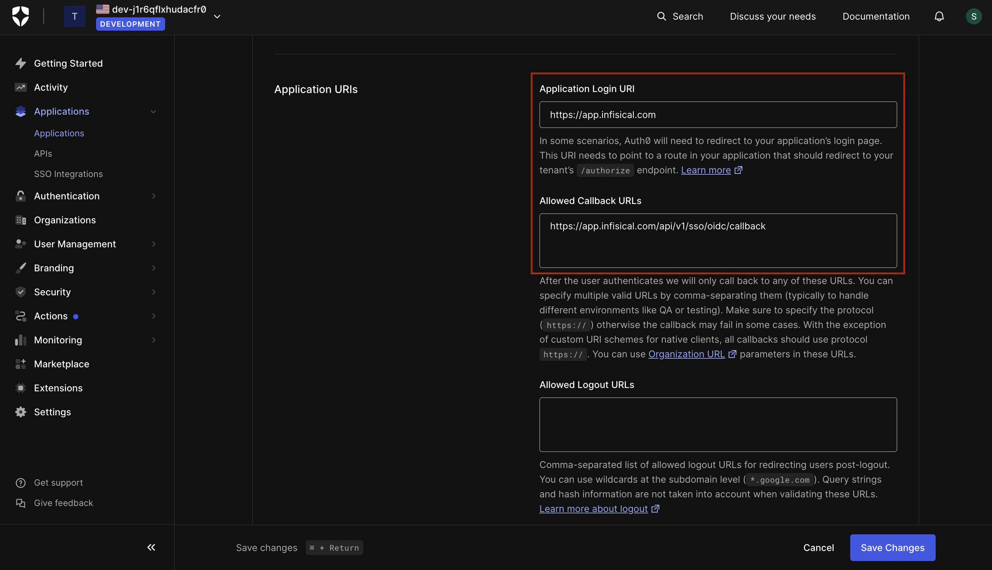Expand the Authentication section chevron
Screen dimensions: 992x570
(153, 196)
